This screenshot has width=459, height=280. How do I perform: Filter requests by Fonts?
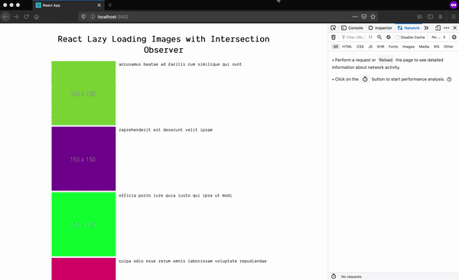pyautogui.click(x=393, y=47)
